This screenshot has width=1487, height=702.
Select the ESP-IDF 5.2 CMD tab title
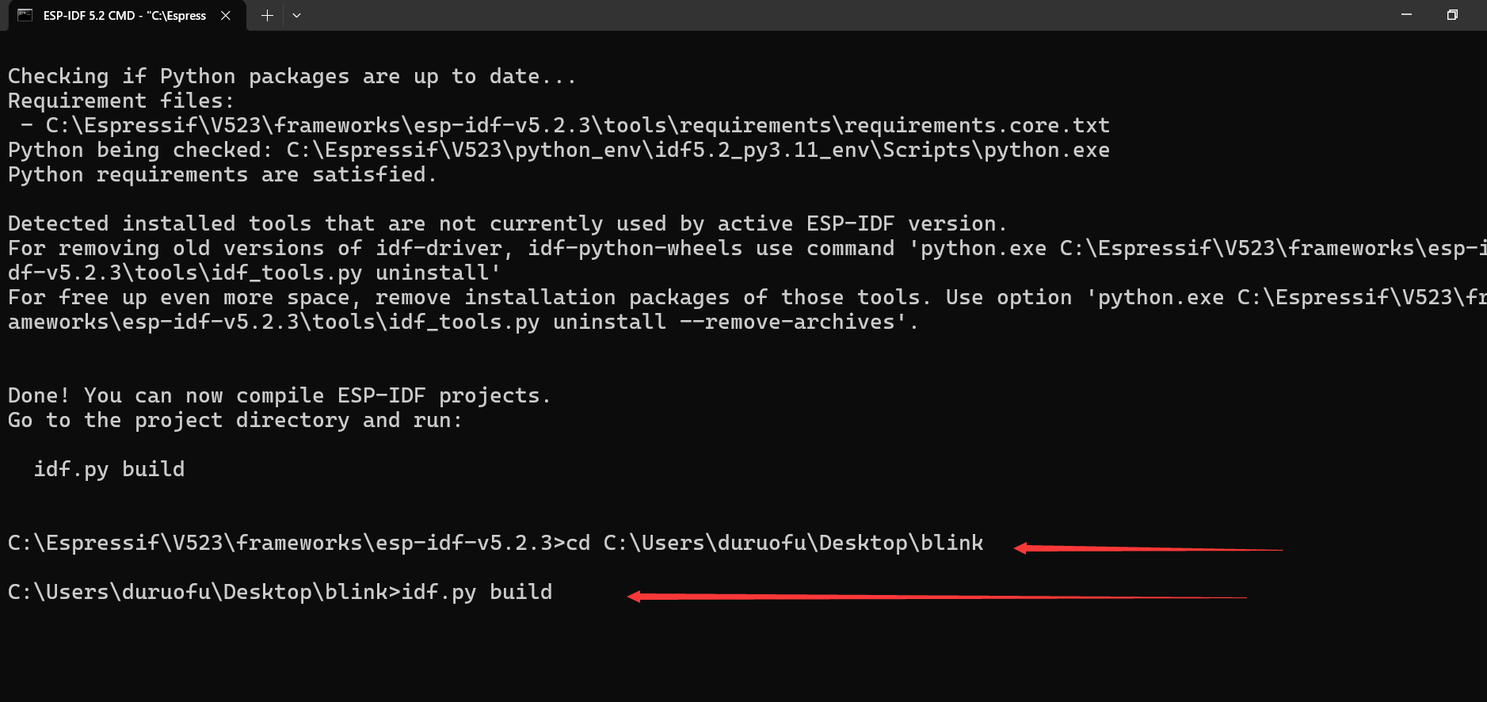coord(124,15)
